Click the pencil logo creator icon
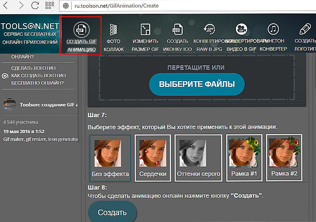The width and height of the screenshot is (316, 222). tap(305, 29)
